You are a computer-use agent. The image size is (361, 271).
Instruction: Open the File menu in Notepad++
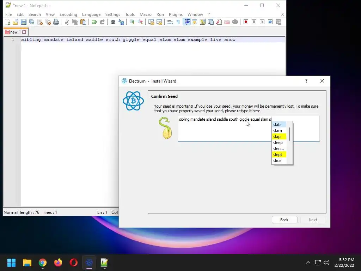click(x=8, y=14)
